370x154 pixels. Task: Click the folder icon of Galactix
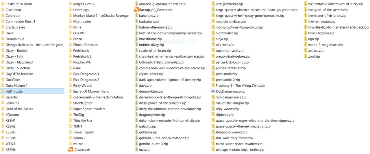[x=3, y=97]
